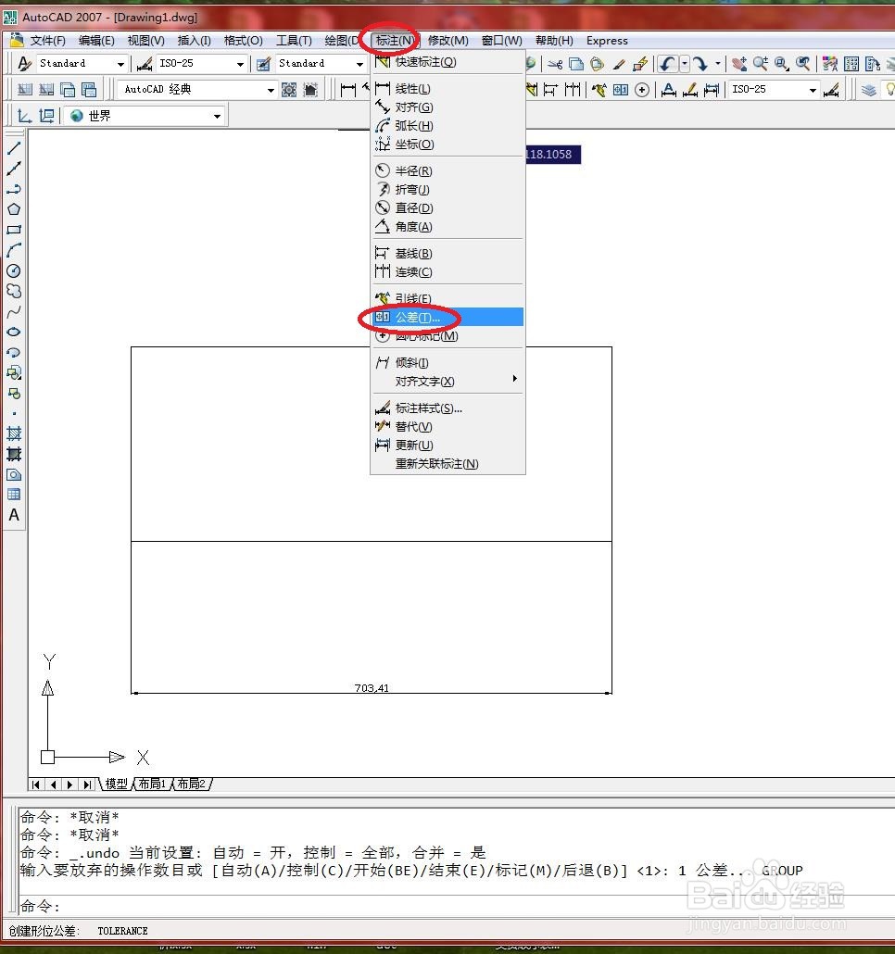Click the Match Properties brush icon
895x954 pixels.
(620, 63)
